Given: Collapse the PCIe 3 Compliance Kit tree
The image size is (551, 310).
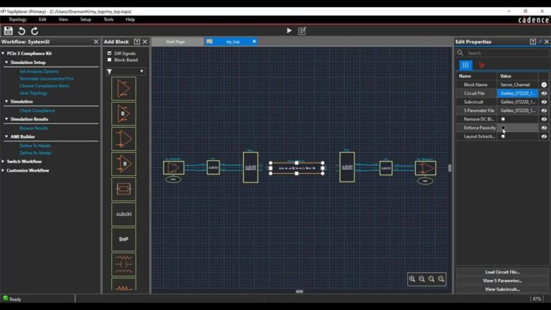Looking at the screenshot, I should tap(3, 53).
